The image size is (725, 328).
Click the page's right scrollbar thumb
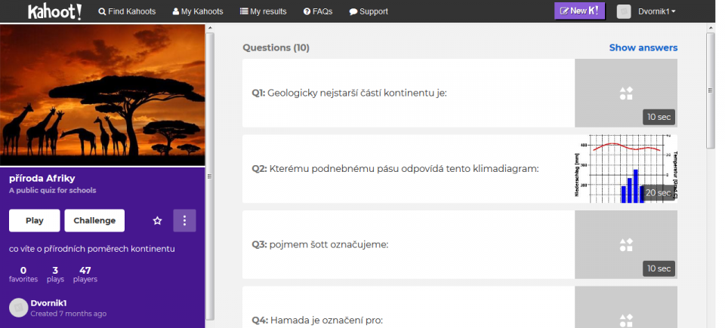coord(711,90)
